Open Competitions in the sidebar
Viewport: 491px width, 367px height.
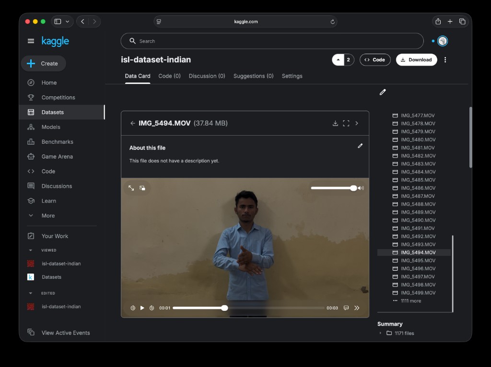(x=58, y=97)
